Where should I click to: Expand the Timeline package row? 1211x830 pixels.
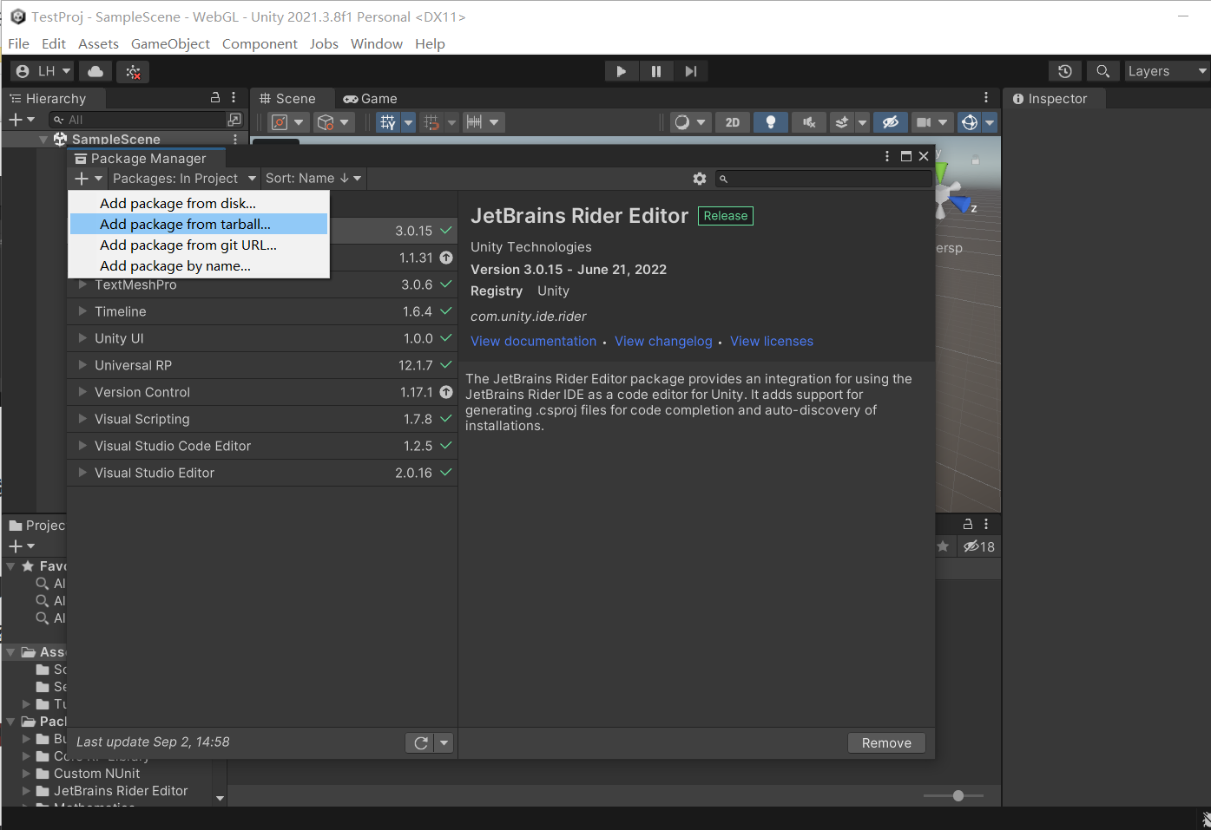tap(82, 311)
